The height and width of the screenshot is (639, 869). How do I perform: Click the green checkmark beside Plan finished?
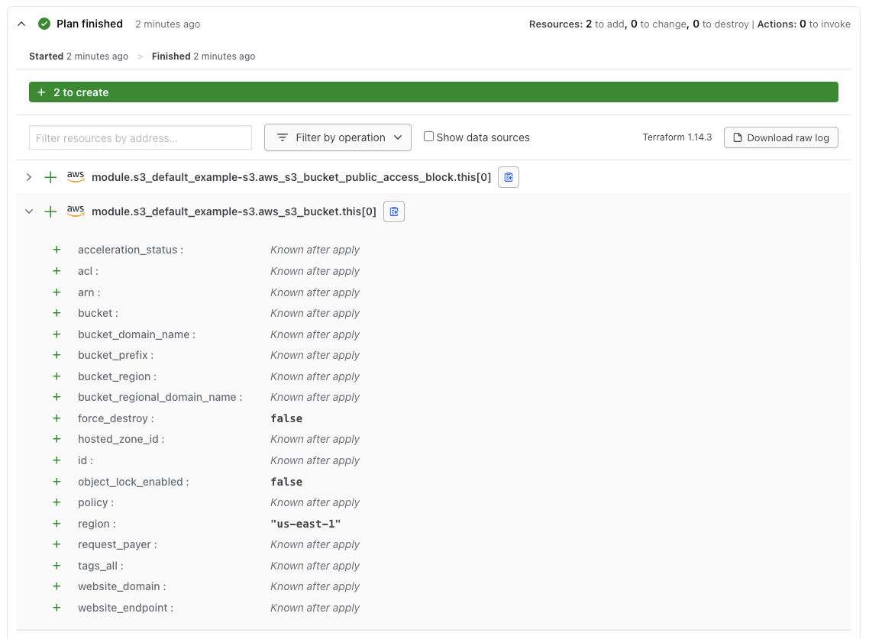tap(44, 24)
